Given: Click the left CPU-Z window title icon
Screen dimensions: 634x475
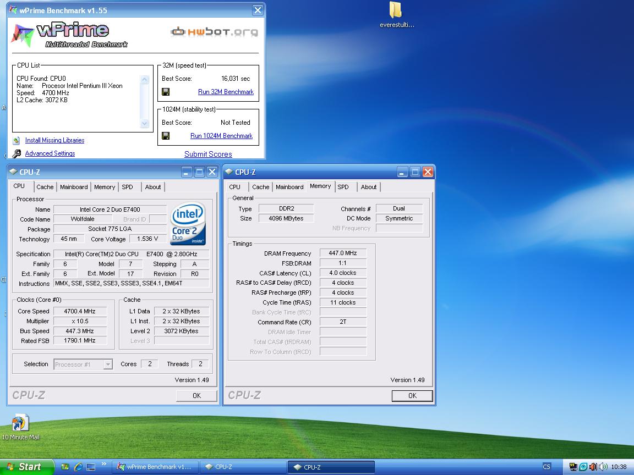Looking at the screenshot, I should point(13,172).
